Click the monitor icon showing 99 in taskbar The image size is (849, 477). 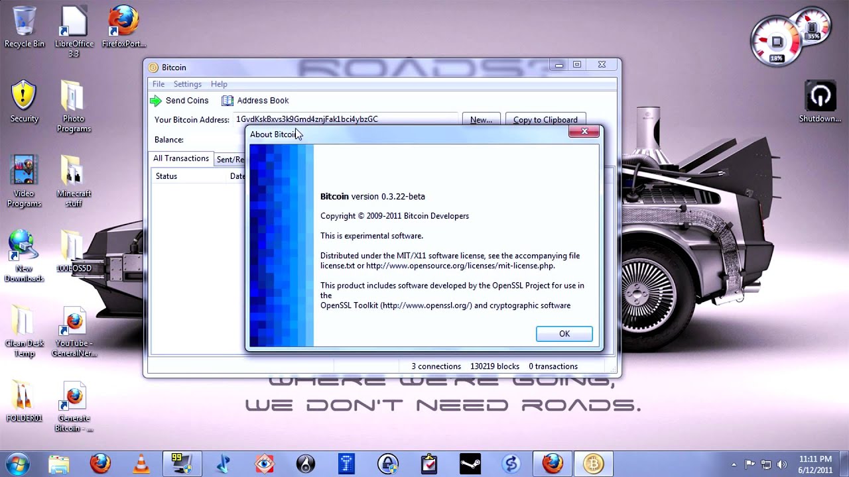pyautogui.click(x=182, y=464)
